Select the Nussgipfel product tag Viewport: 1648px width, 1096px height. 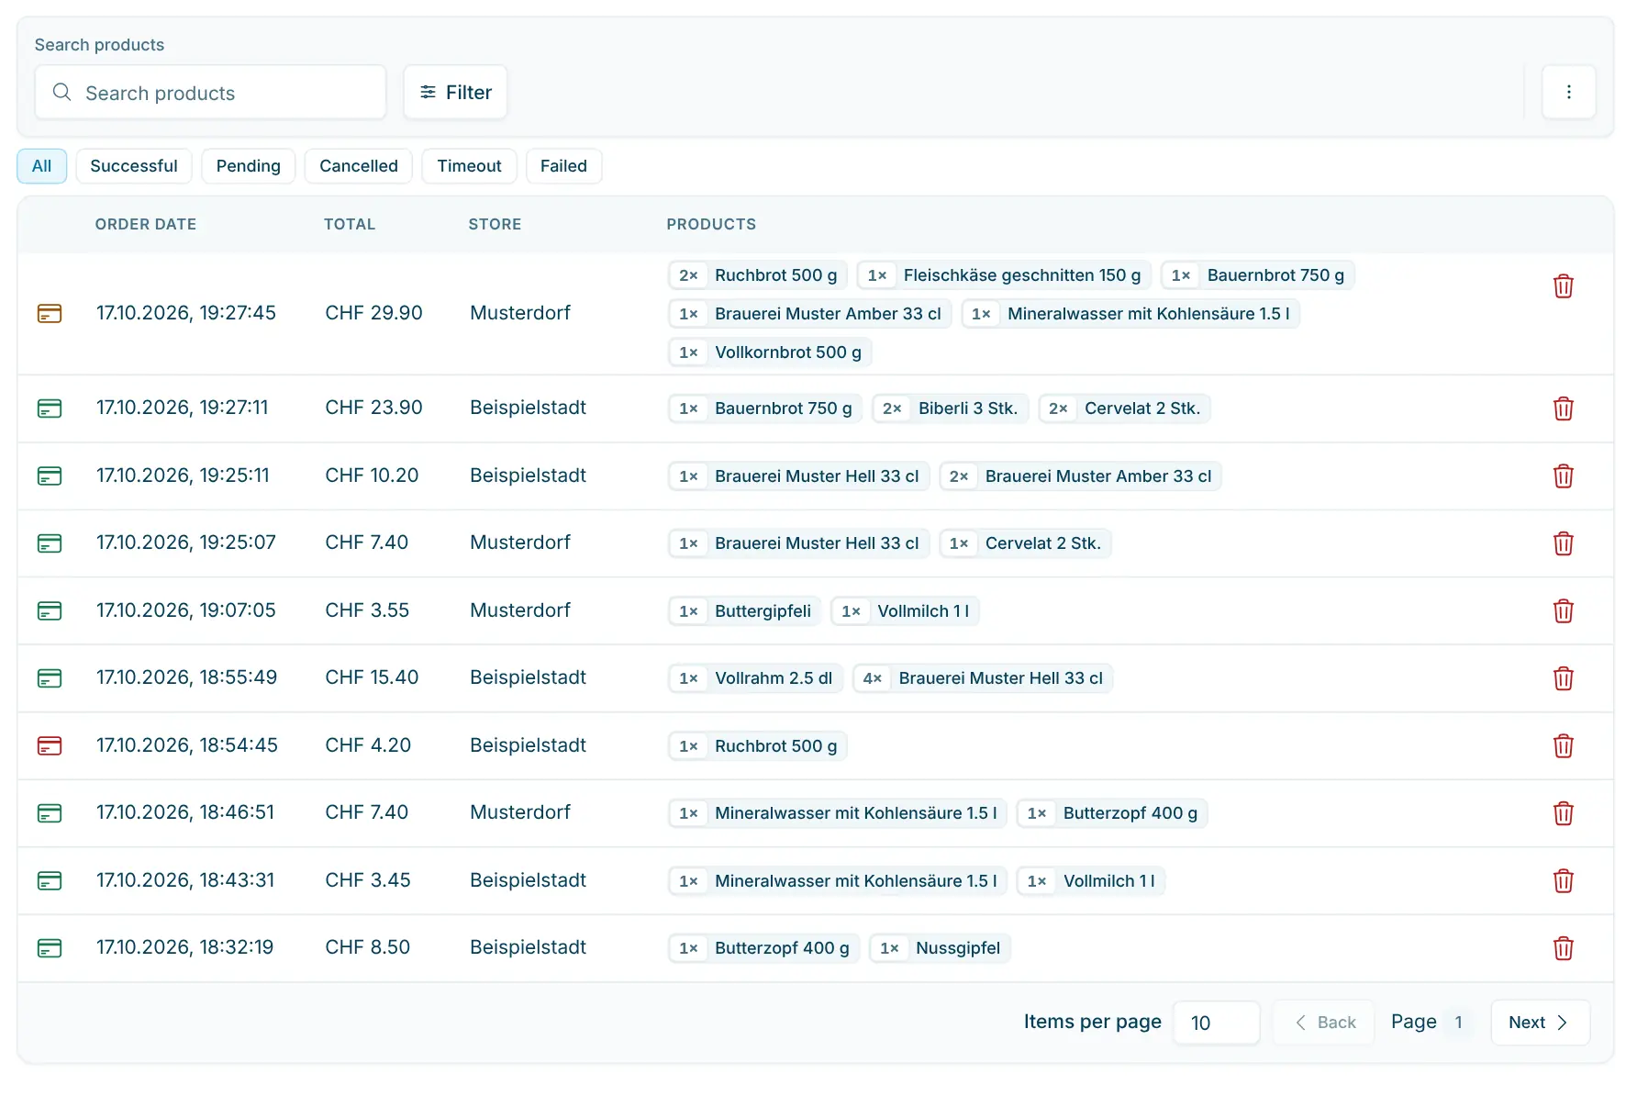(x=940, y=948)
